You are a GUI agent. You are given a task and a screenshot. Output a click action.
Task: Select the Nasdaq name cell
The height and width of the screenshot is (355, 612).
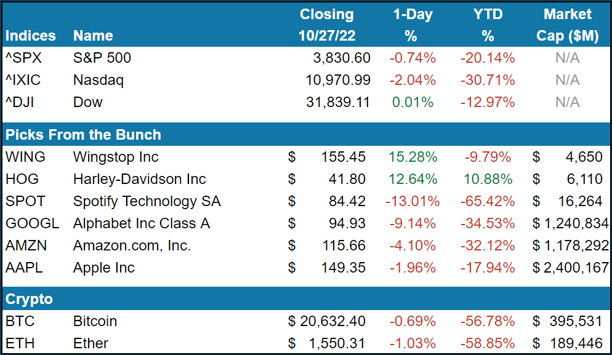98,80
